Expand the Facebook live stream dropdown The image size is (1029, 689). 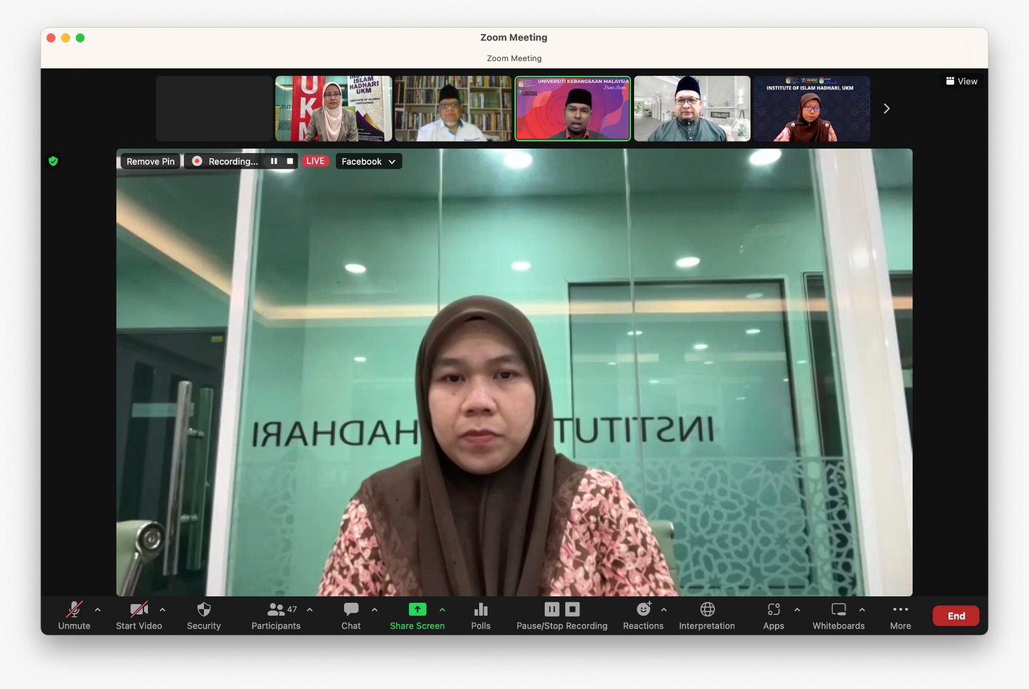pos(369,161)
